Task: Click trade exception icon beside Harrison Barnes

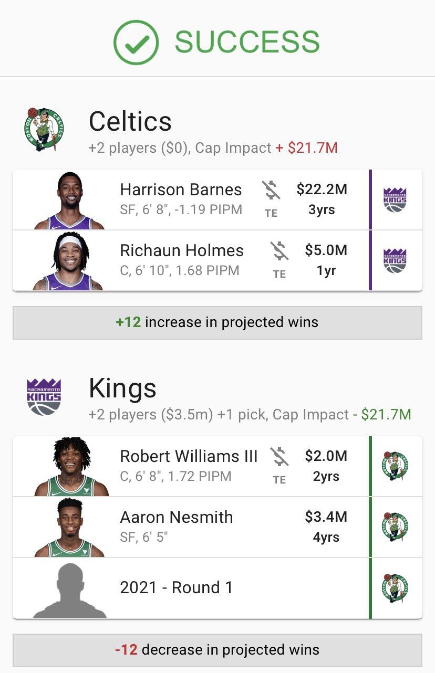Action: pyautogui.click(x=271, y=191)
